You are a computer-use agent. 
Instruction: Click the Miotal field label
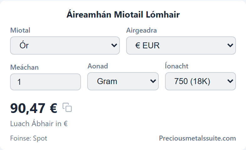(x=20, y=30)
